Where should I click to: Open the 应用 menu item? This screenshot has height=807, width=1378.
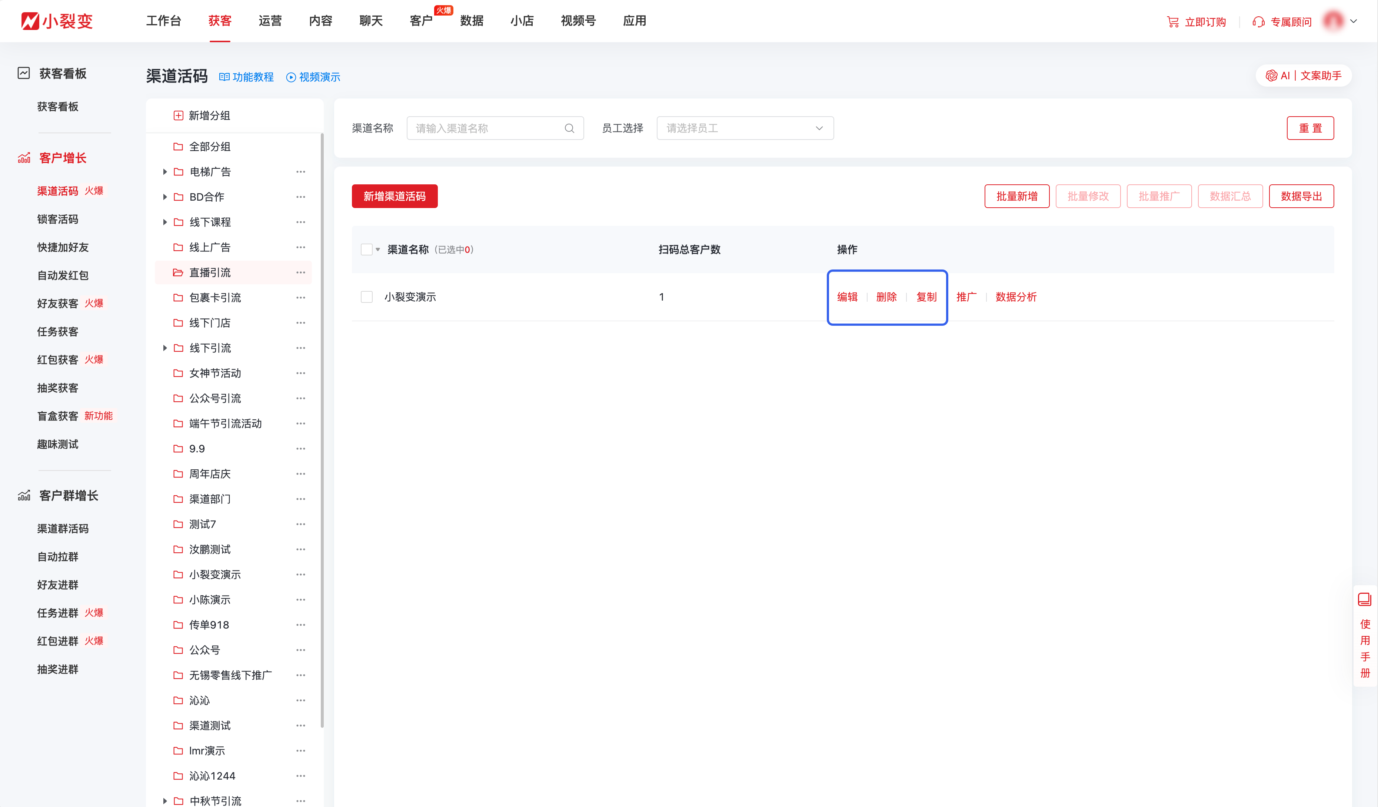pyautogui.click(x=634, y=21)
